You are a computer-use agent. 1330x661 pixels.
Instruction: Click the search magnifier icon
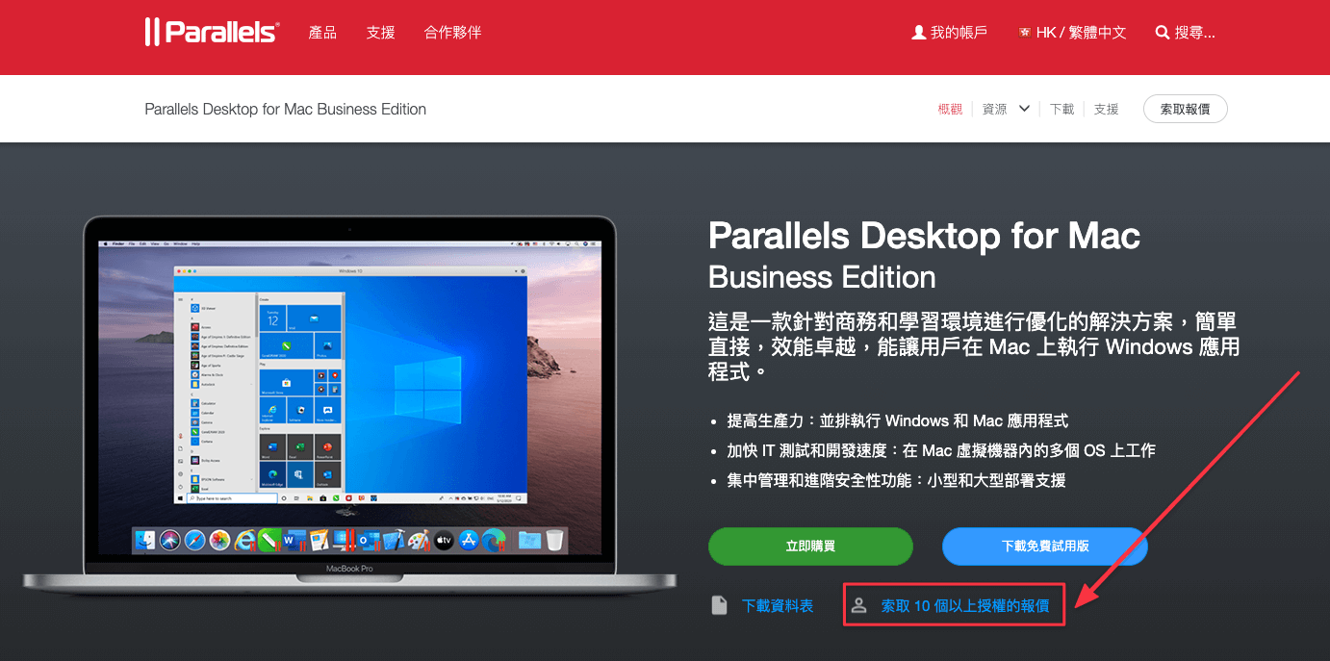click(x=1162, y=33)
